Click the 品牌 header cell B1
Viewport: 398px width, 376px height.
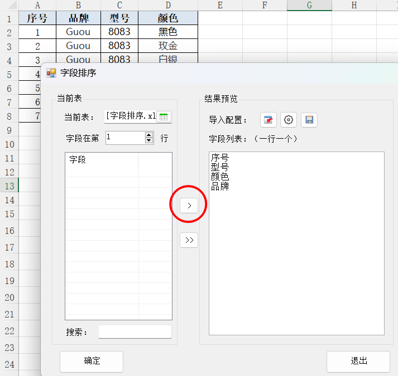point(79,18)
